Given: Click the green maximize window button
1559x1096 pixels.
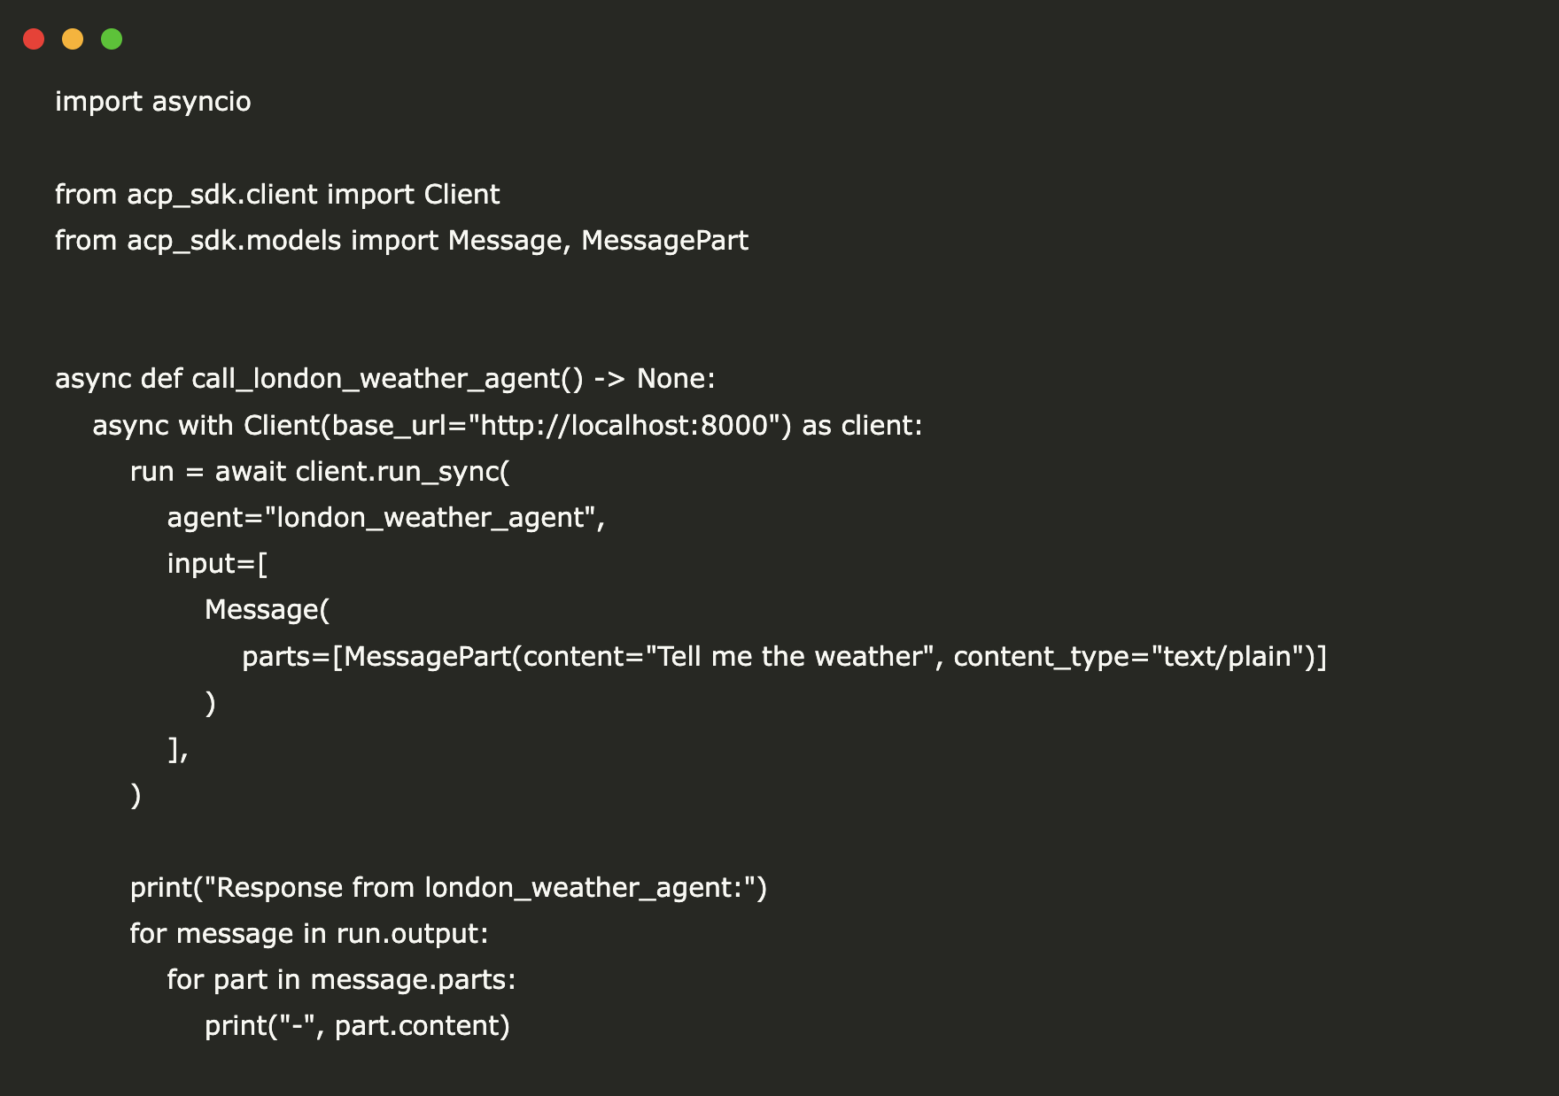Looking at the screenshot, I should [112, 39].
